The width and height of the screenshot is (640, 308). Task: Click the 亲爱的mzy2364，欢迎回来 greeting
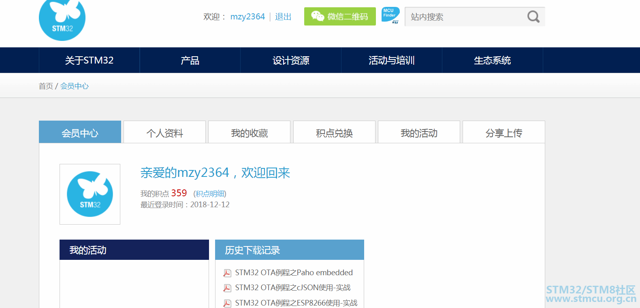click(215, 173)
